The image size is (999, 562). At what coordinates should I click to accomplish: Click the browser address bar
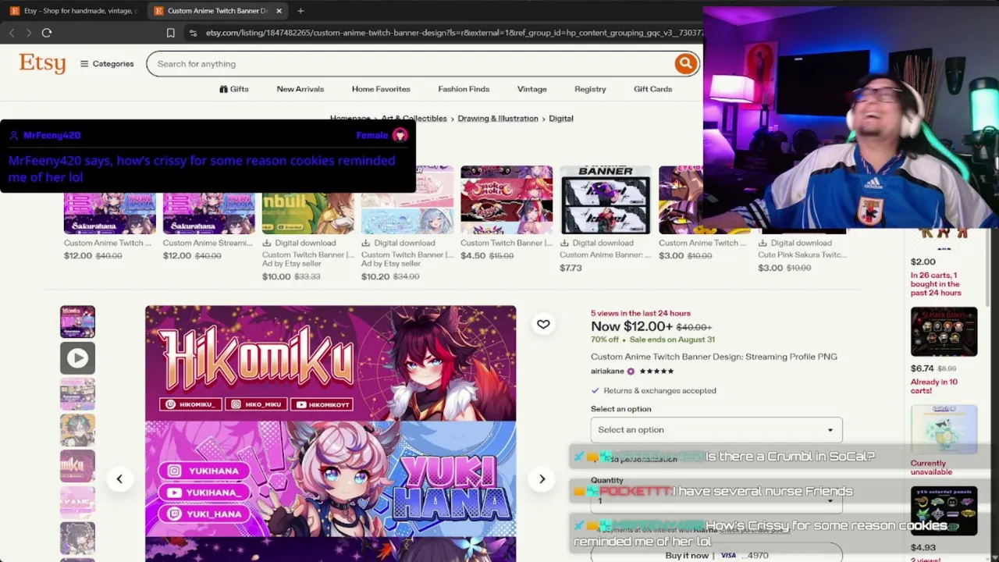click(453, 33)
